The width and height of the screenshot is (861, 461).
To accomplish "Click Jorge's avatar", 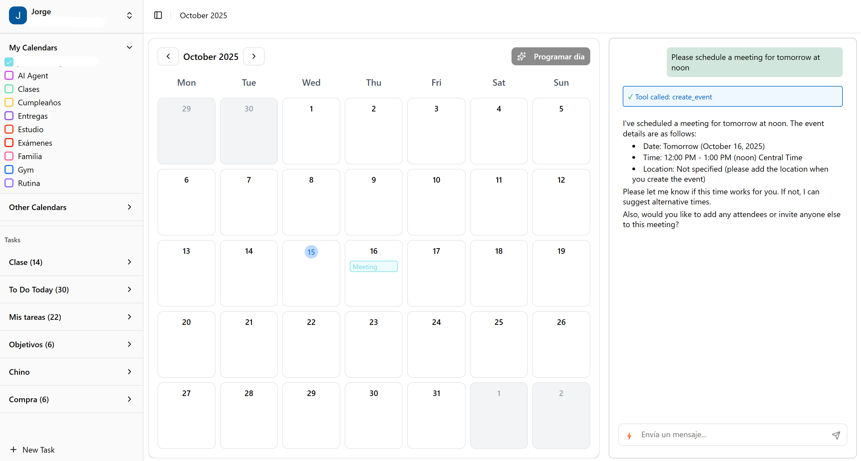I will [18, 15].
